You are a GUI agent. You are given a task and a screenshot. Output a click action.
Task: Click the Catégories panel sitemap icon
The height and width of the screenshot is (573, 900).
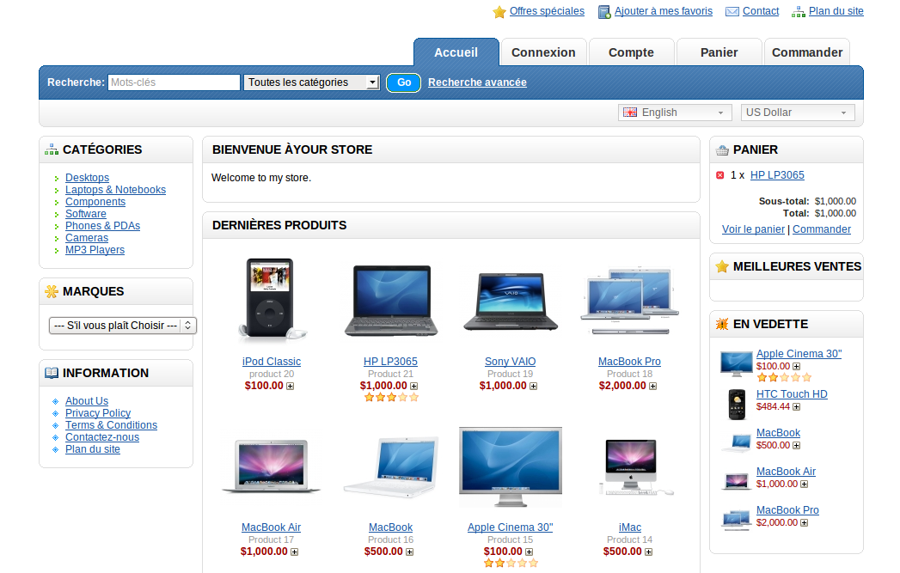point(52,149)
